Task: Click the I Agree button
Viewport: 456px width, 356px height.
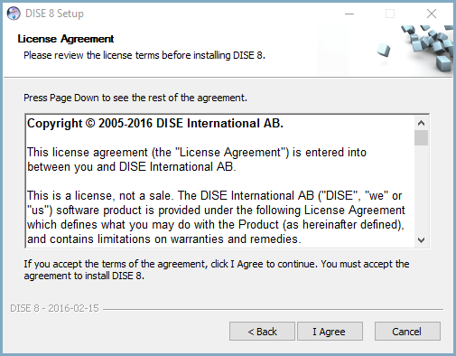Action: coord(330,332)
